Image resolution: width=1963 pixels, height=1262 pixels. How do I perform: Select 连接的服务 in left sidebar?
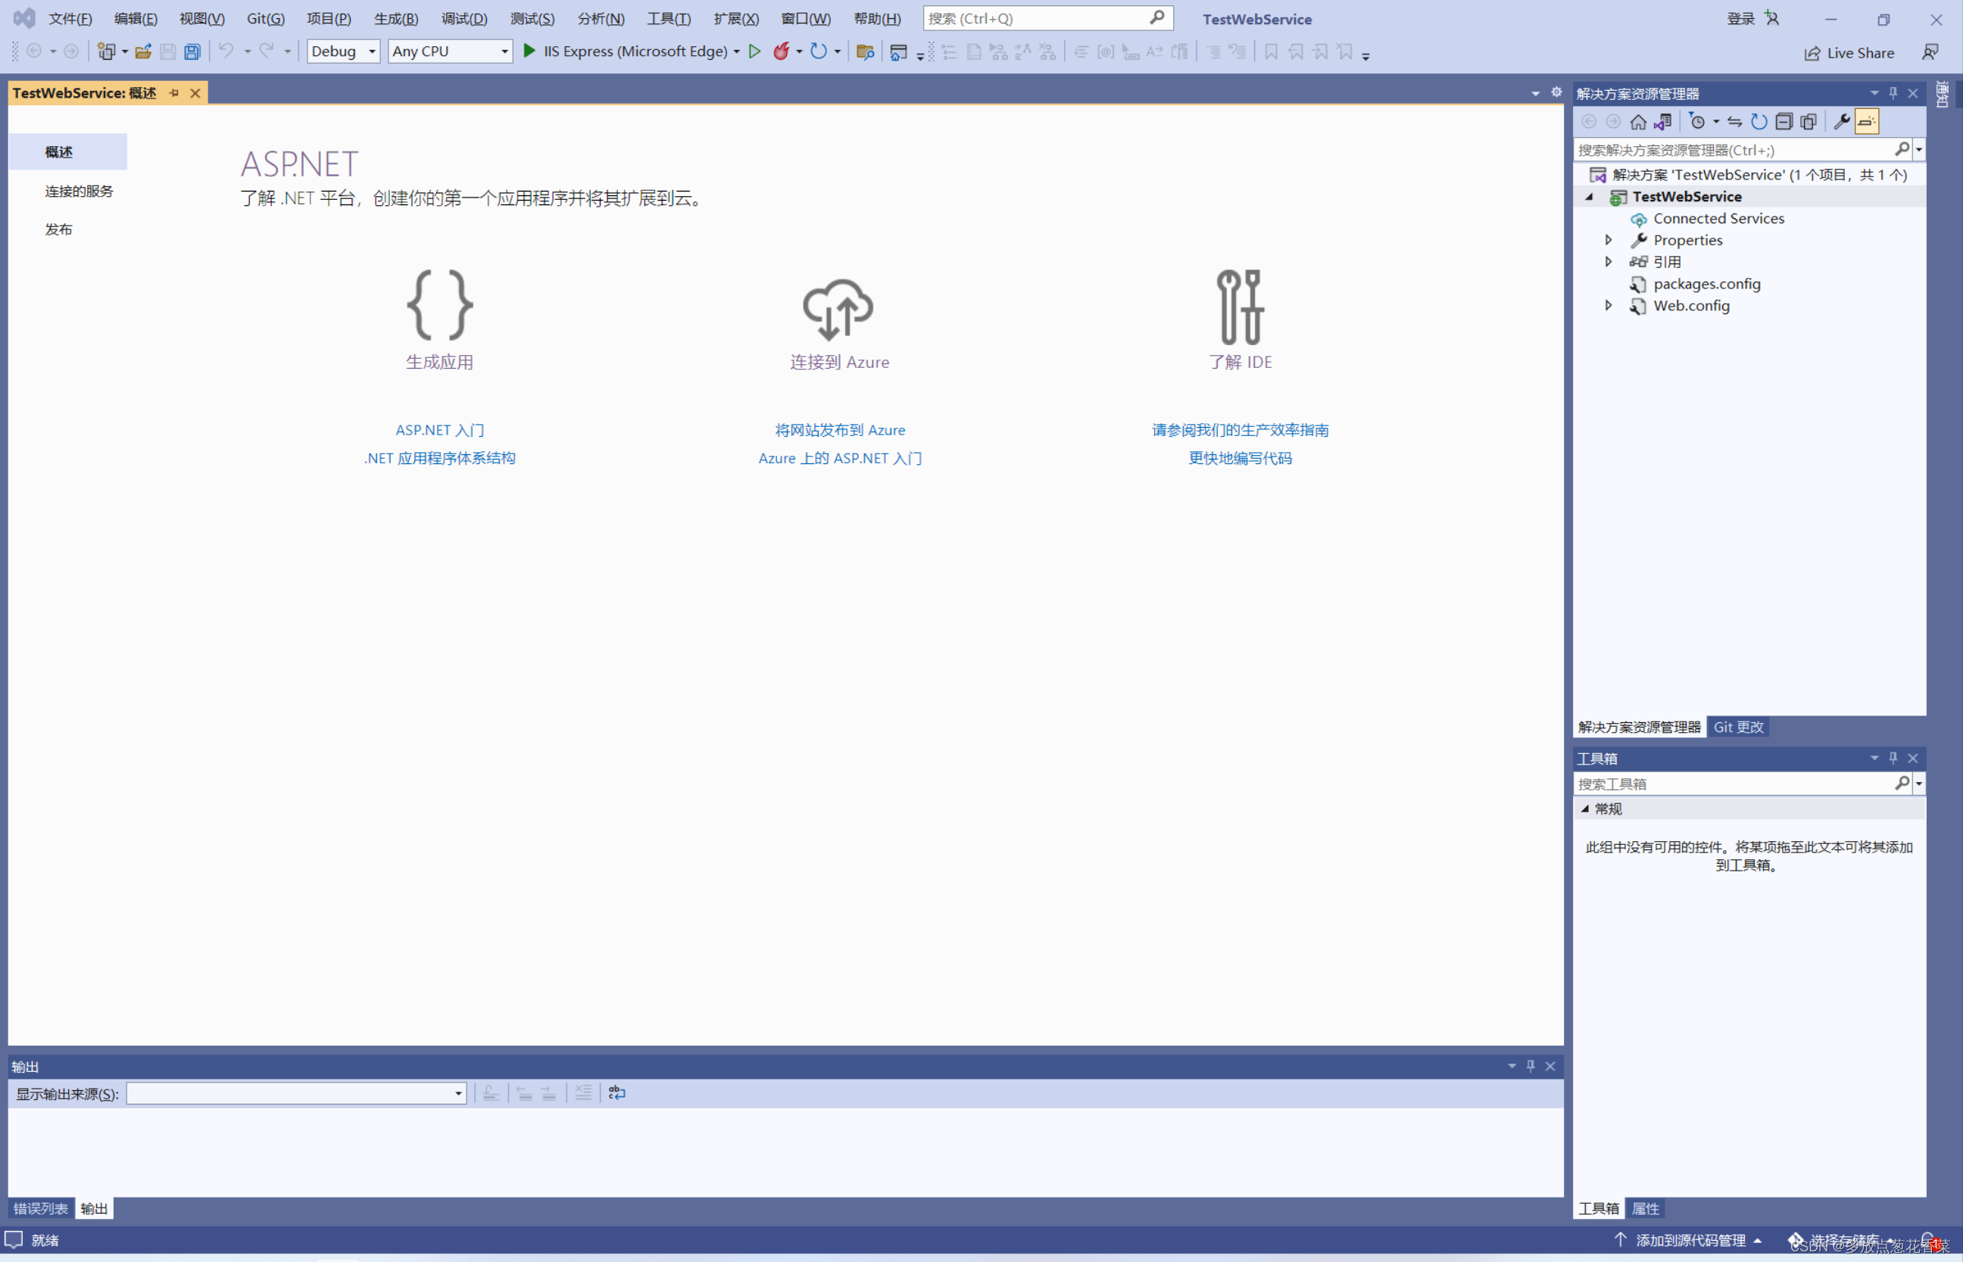pyautogui.click(x=79, y=191)
